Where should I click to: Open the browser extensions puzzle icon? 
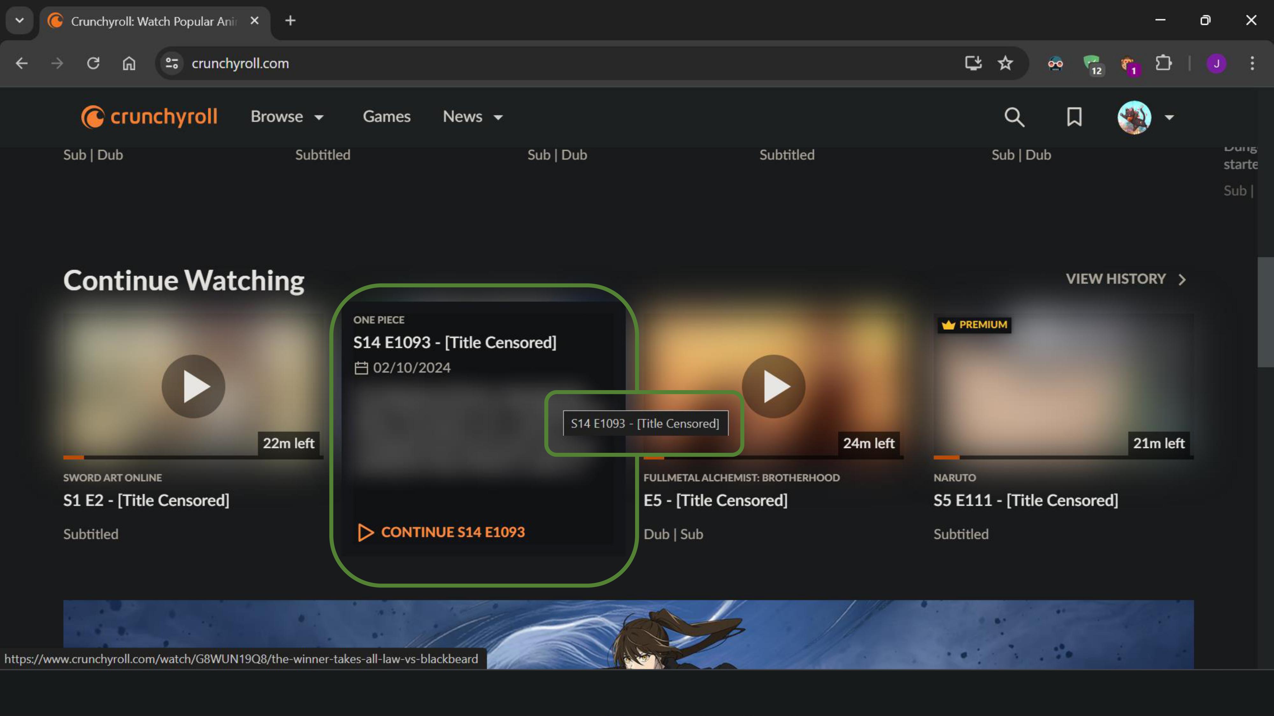pyautogui.click(x=1163, y=63)
